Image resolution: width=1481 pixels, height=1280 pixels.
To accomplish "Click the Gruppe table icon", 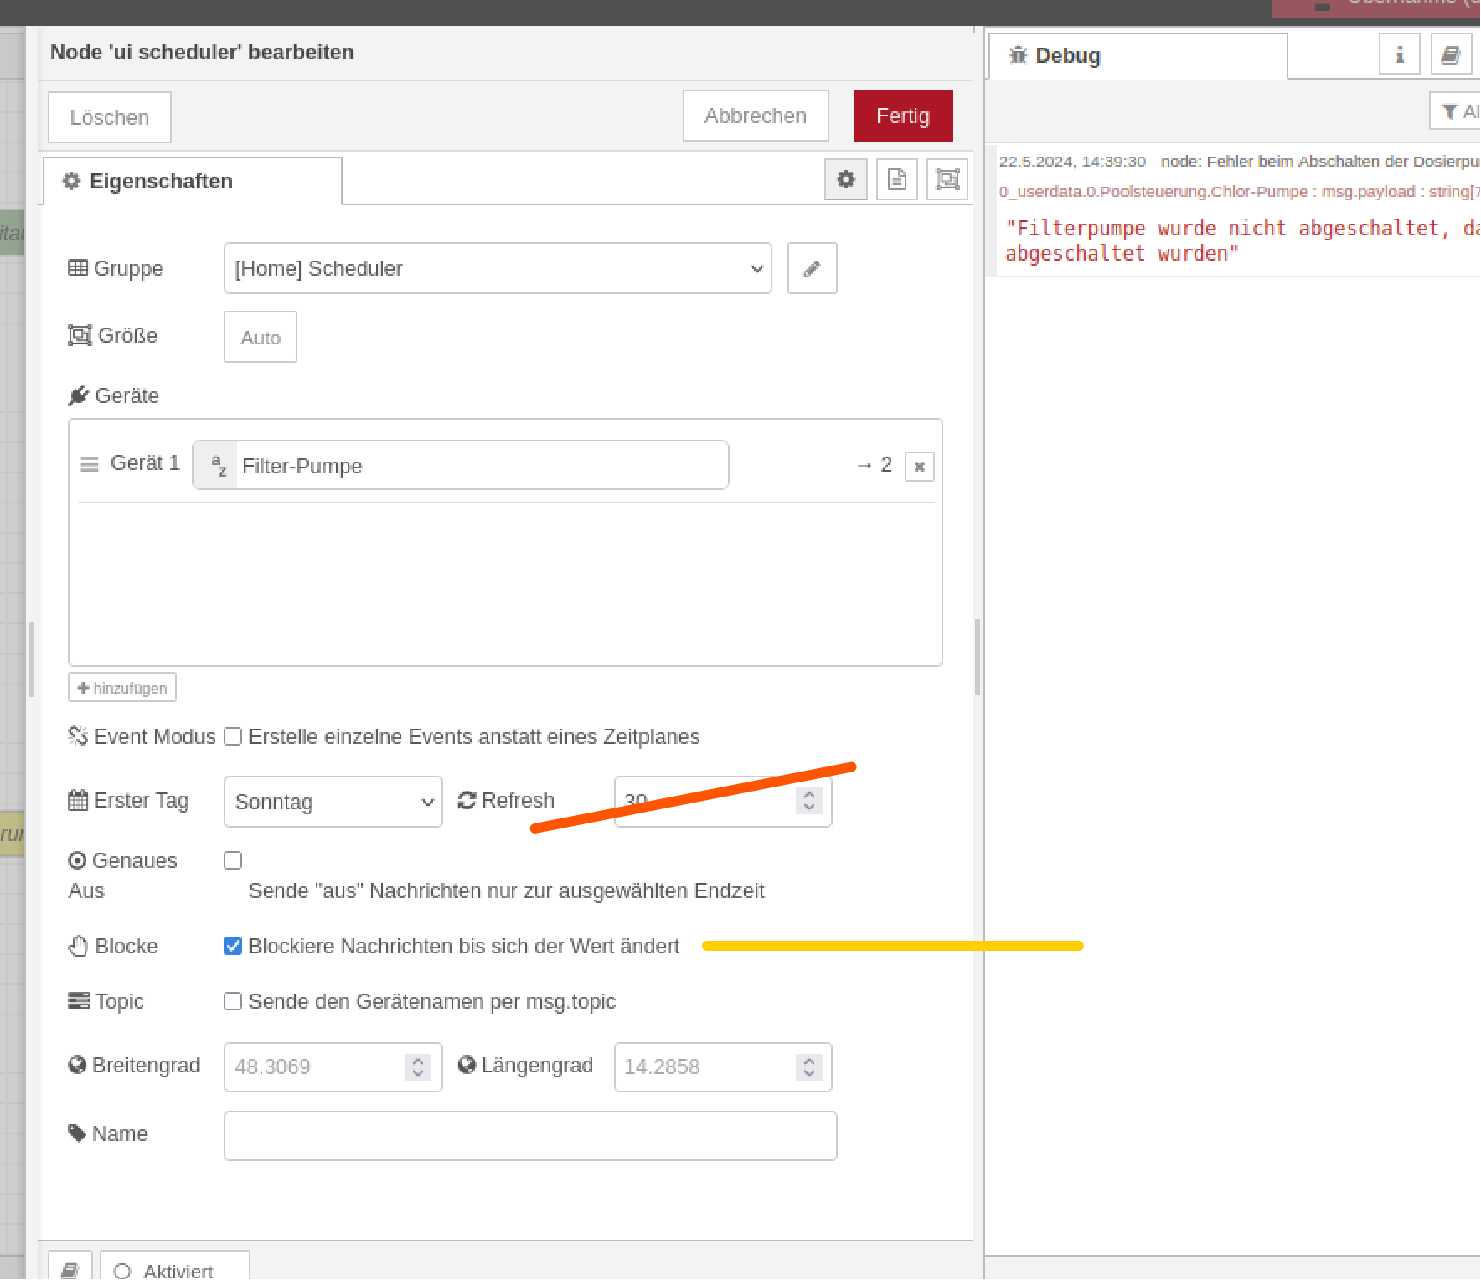I will click(x=78, y=268).
